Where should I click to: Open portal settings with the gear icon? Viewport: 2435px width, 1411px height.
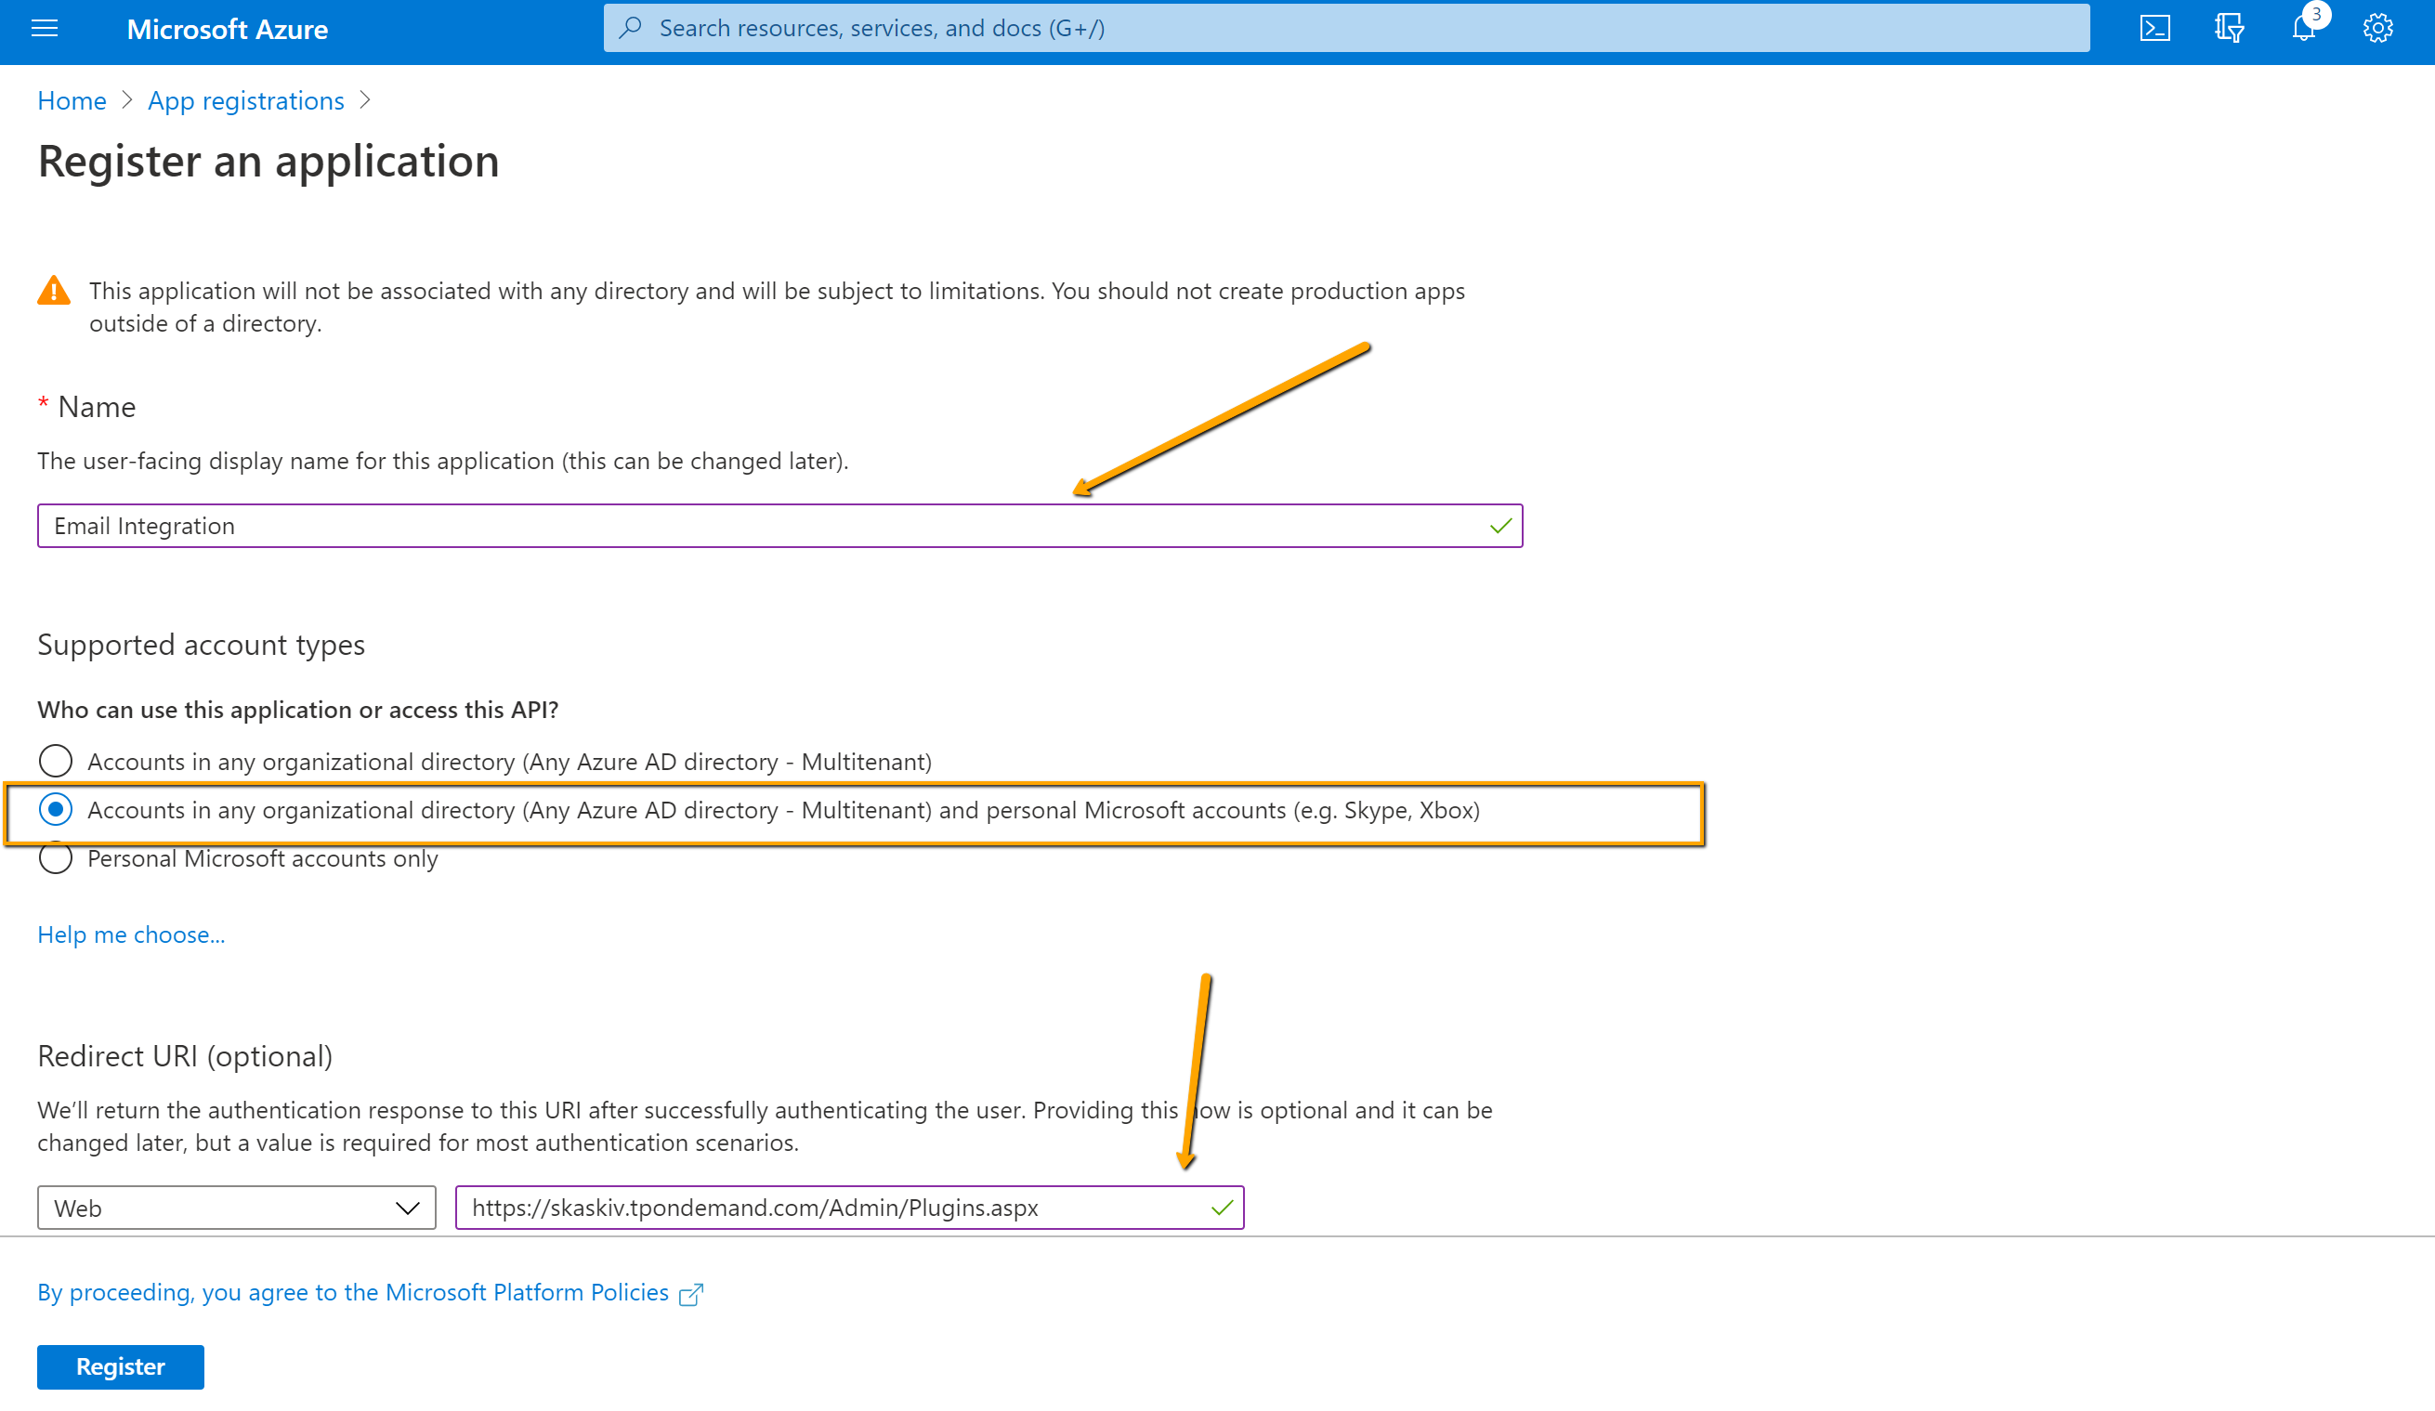point(2377,28)
